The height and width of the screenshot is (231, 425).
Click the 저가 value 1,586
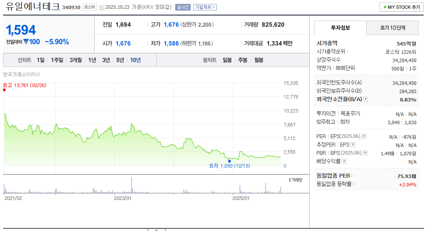point(171,43)
